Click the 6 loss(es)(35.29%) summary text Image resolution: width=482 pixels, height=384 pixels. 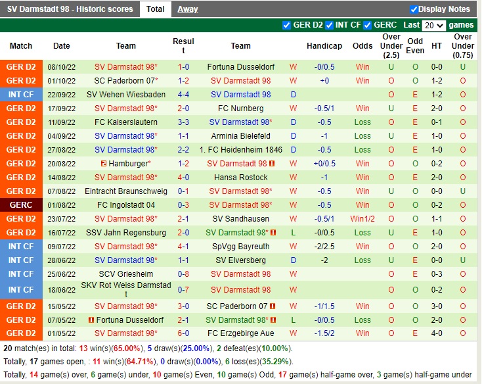[258, 362]
